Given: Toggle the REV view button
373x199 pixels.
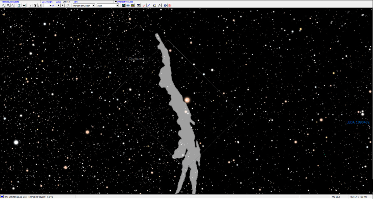Looking at the screenshot, I should (128, 6).
